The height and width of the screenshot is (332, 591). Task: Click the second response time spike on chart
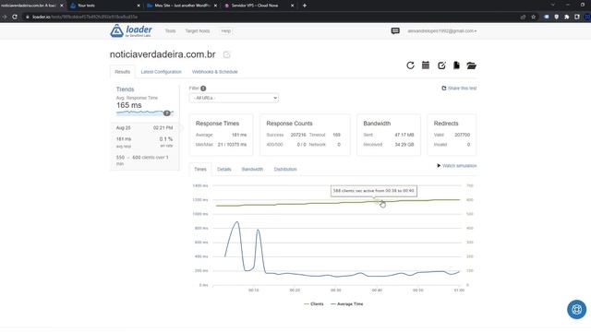[259, 230]
